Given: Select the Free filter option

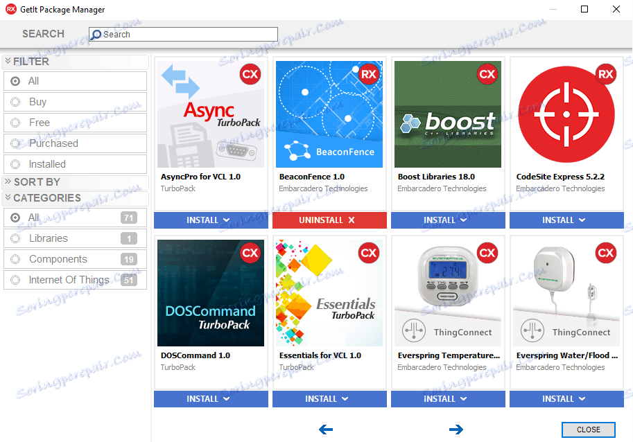Looking at the screenshot, I should (x=75, y=123).
